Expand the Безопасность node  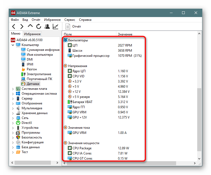(x=13, y=138)
